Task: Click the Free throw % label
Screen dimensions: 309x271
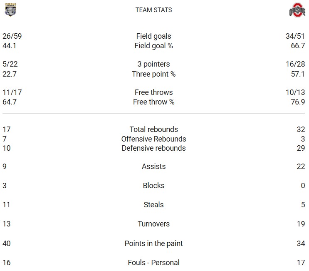Action: pyautogui.click(x=153, y=102)
